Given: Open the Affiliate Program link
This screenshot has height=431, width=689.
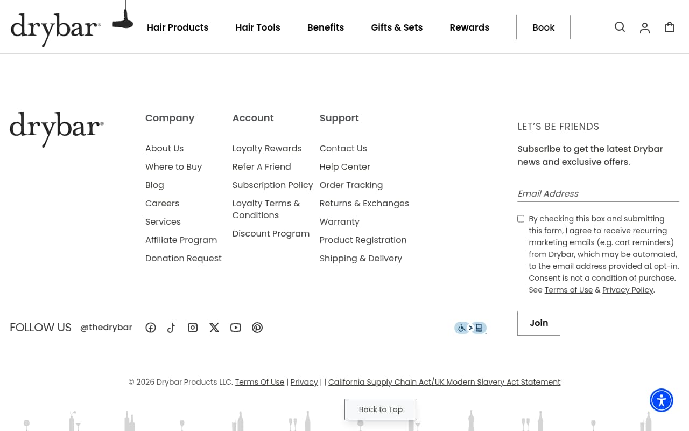Looking at the screenshot, I should [181, 240].
